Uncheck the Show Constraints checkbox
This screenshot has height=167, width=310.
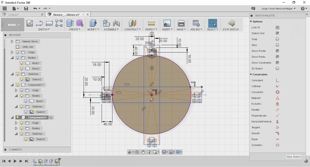(x=277, y=63)
